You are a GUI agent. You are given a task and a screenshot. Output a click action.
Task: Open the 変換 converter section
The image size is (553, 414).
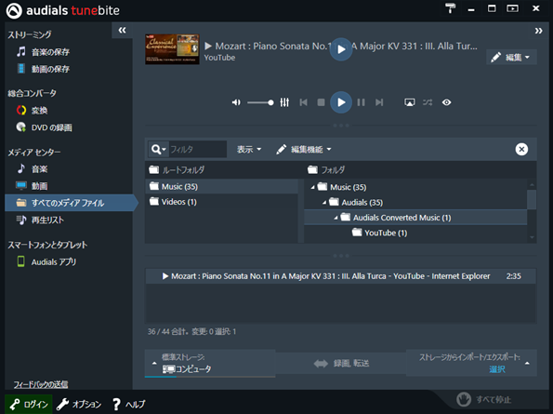tap(32, 111)
